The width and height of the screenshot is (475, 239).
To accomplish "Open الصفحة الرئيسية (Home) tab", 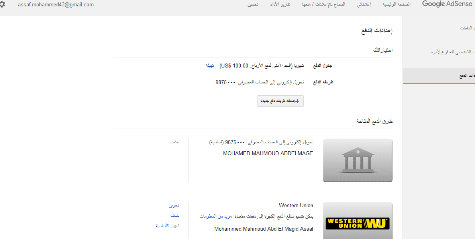I will tap(396, 4).
